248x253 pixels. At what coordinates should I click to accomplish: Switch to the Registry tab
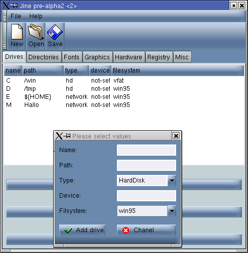pos(158,57)
